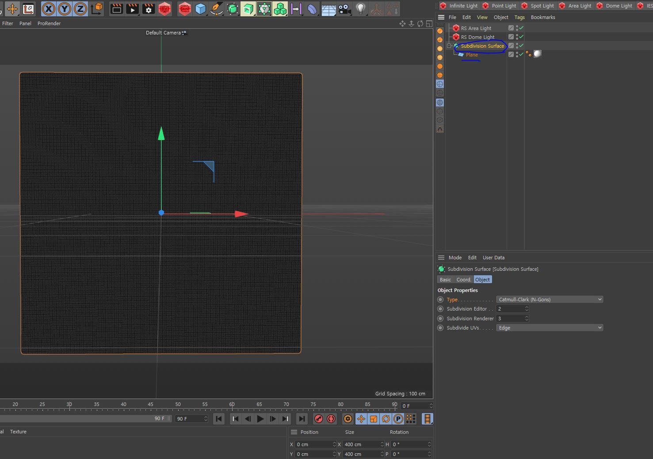Open Redshift RenderView RV icon
Image resolution: width=653 pixels, height=459 pixels.
tap(164, 9)
